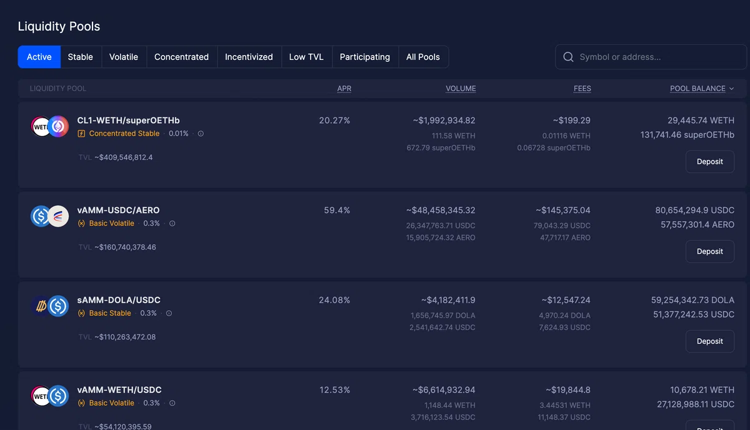750x430 pixels.
Task: Filter by Low TVL tab
Action: 306,57
